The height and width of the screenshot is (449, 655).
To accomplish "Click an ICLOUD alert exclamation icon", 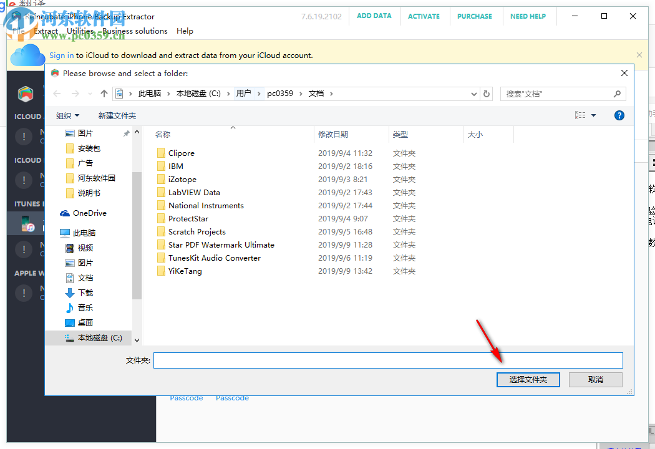I will click(x=24, y=136).
